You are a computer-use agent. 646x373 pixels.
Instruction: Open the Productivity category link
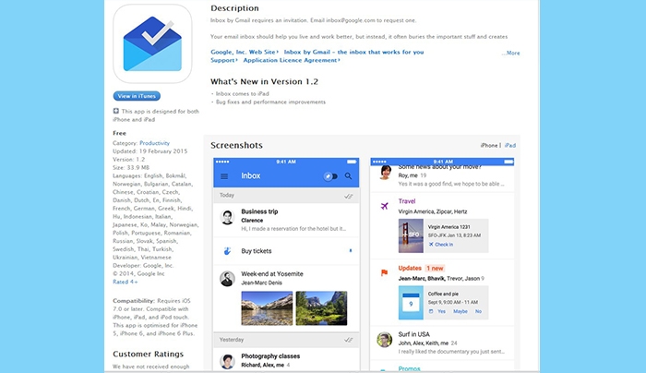coord(154,143)
